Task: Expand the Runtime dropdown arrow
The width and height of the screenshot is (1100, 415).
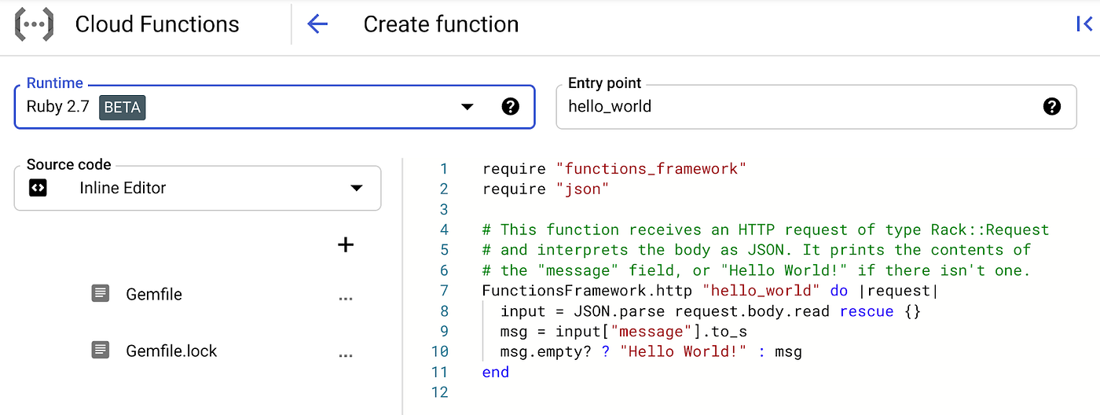Action: (467, 107)
